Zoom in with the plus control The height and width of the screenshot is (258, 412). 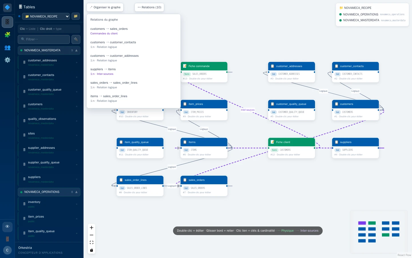tap(92, 228)
